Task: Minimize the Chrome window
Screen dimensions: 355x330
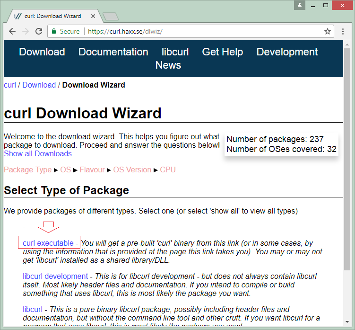Action: point(313,5)
